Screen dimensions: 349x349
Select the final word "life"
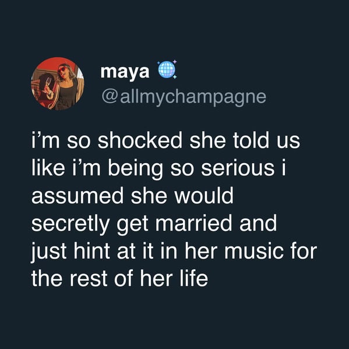tap(193, 279)
